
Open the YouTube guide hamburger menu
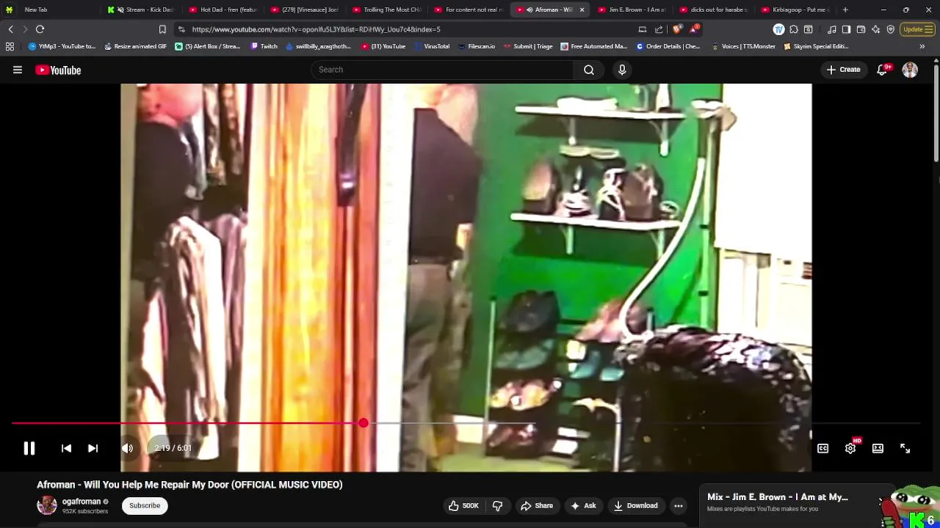(18, 70)
